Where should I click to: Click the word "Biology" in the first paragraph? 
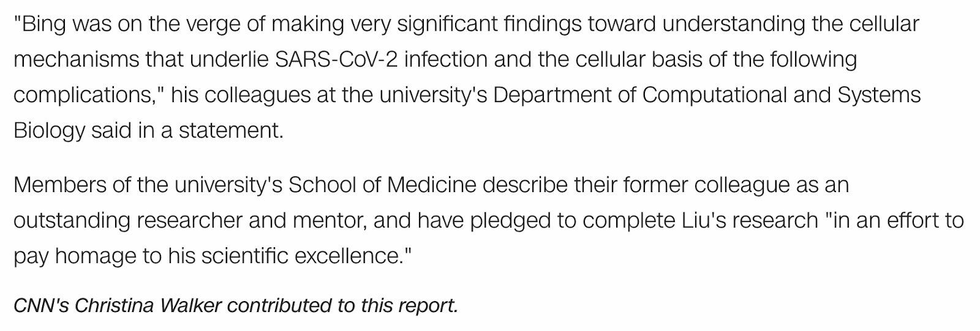tap(49, 131)
